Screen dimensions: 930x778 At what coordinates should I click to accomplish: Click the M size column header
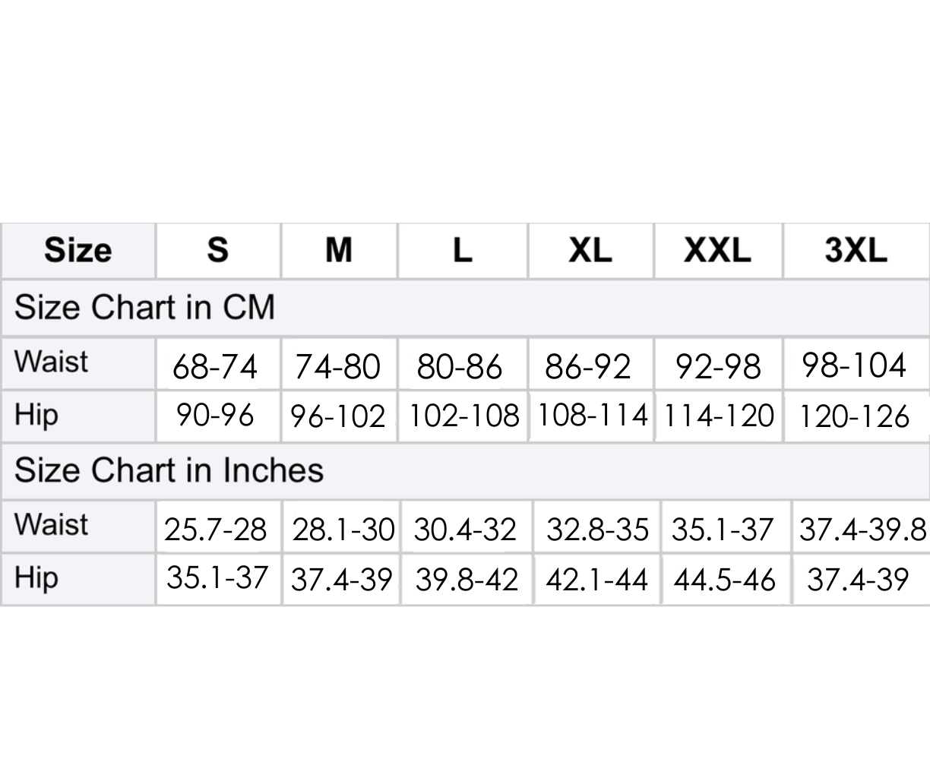[x=339, y=250]
